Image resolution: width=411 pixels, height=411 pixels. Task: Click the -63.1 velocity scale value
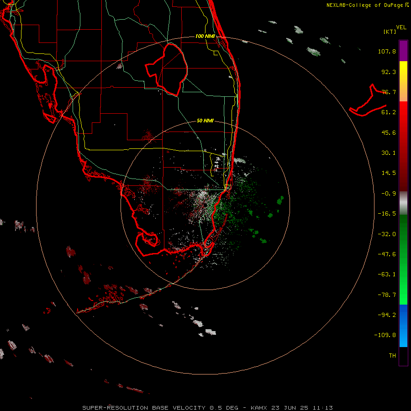click(x=387, y=274)
